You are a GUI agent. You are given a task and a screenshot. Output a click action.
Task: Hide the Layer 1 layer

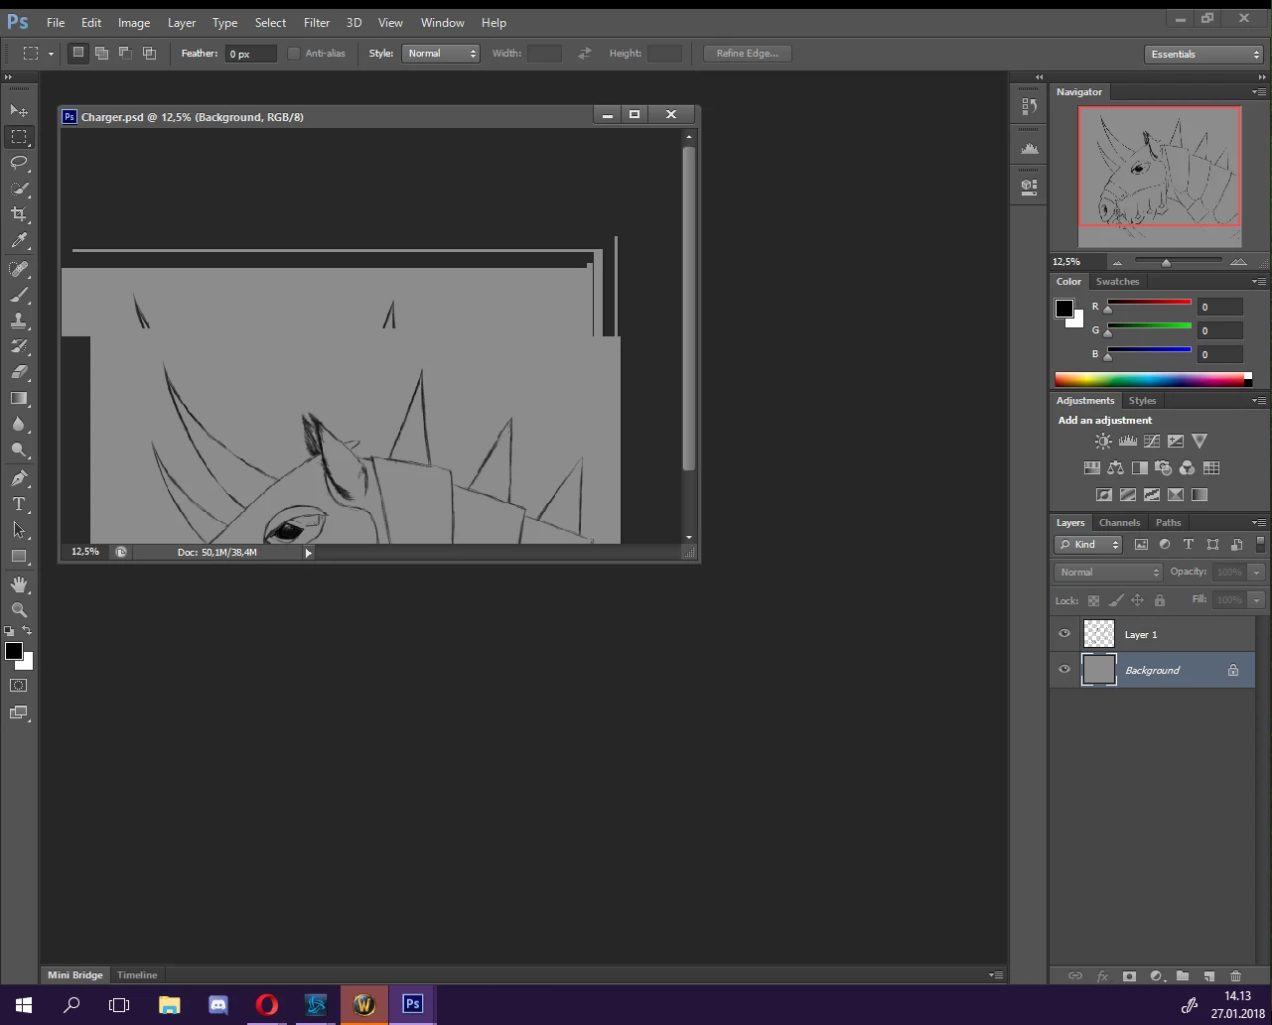[x=1064, y=634]
